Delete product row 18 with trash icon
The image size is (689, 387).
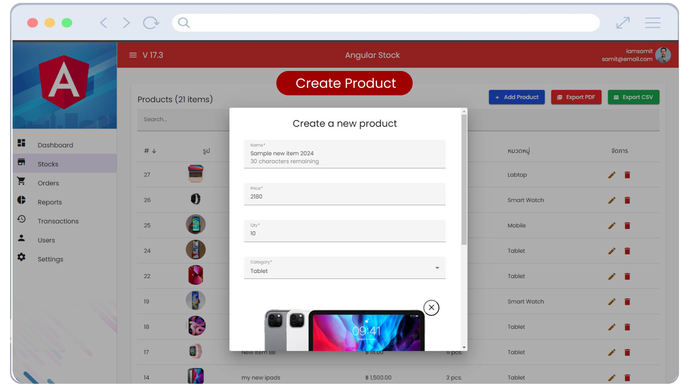click(x=627, y=327)
